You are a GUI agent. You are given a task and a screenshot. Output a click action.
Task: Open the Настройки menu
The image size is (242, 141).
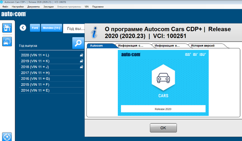tap(18, 7)
